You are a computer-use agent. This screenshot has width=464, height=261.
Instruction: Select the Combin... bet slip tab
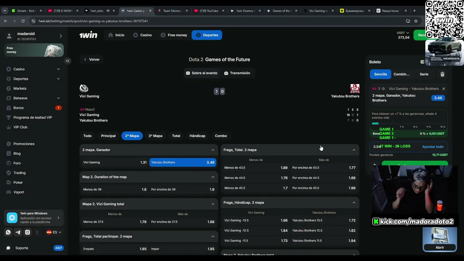[x=402, y=74]
